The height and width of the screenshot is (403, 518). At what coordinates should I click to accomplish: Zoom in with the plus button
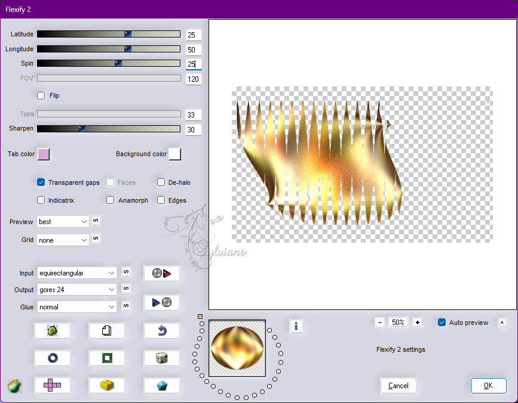tap(418, 323)
